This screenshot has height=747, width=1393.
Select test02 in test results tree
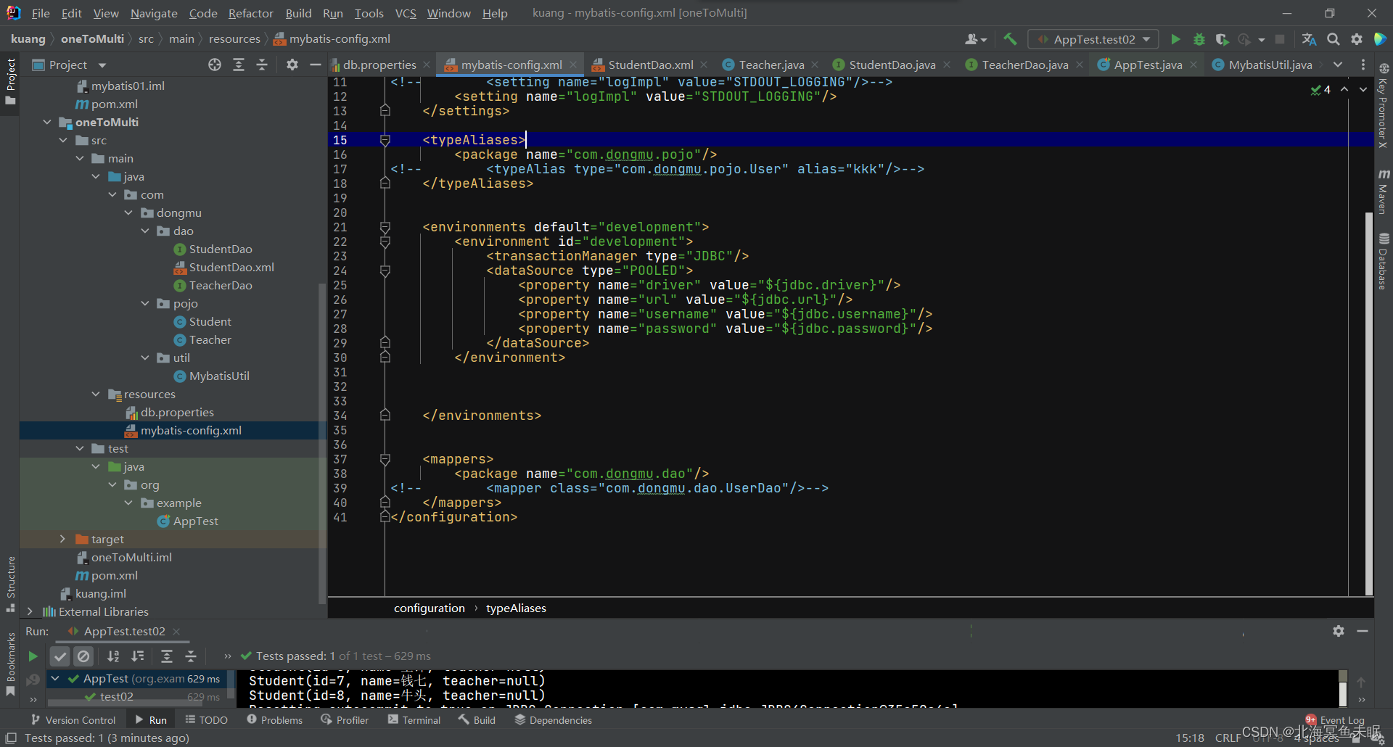pos(116,696)
